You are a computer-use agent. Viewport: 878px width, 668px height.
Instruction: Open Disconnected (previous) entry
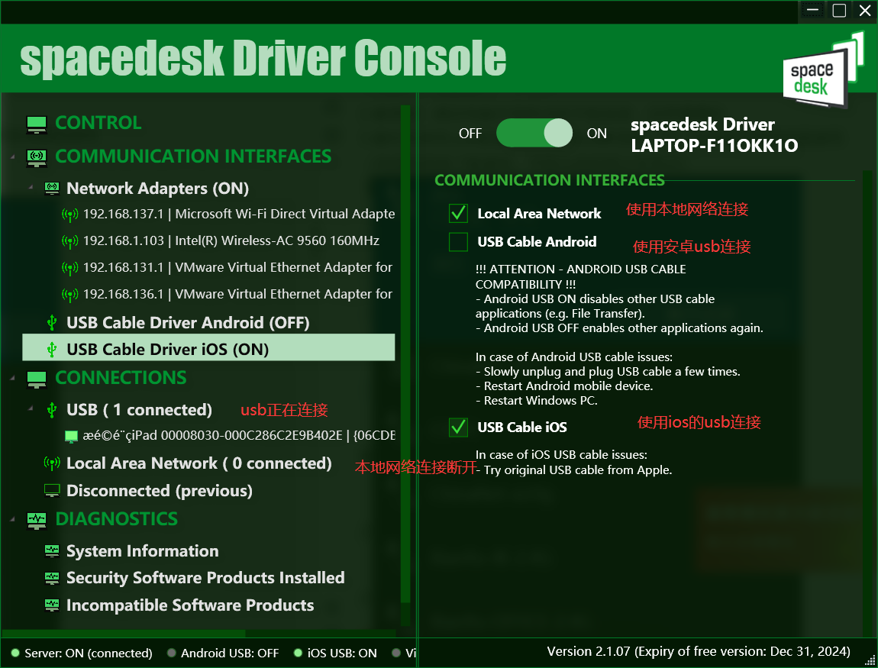tap(159, 491)
